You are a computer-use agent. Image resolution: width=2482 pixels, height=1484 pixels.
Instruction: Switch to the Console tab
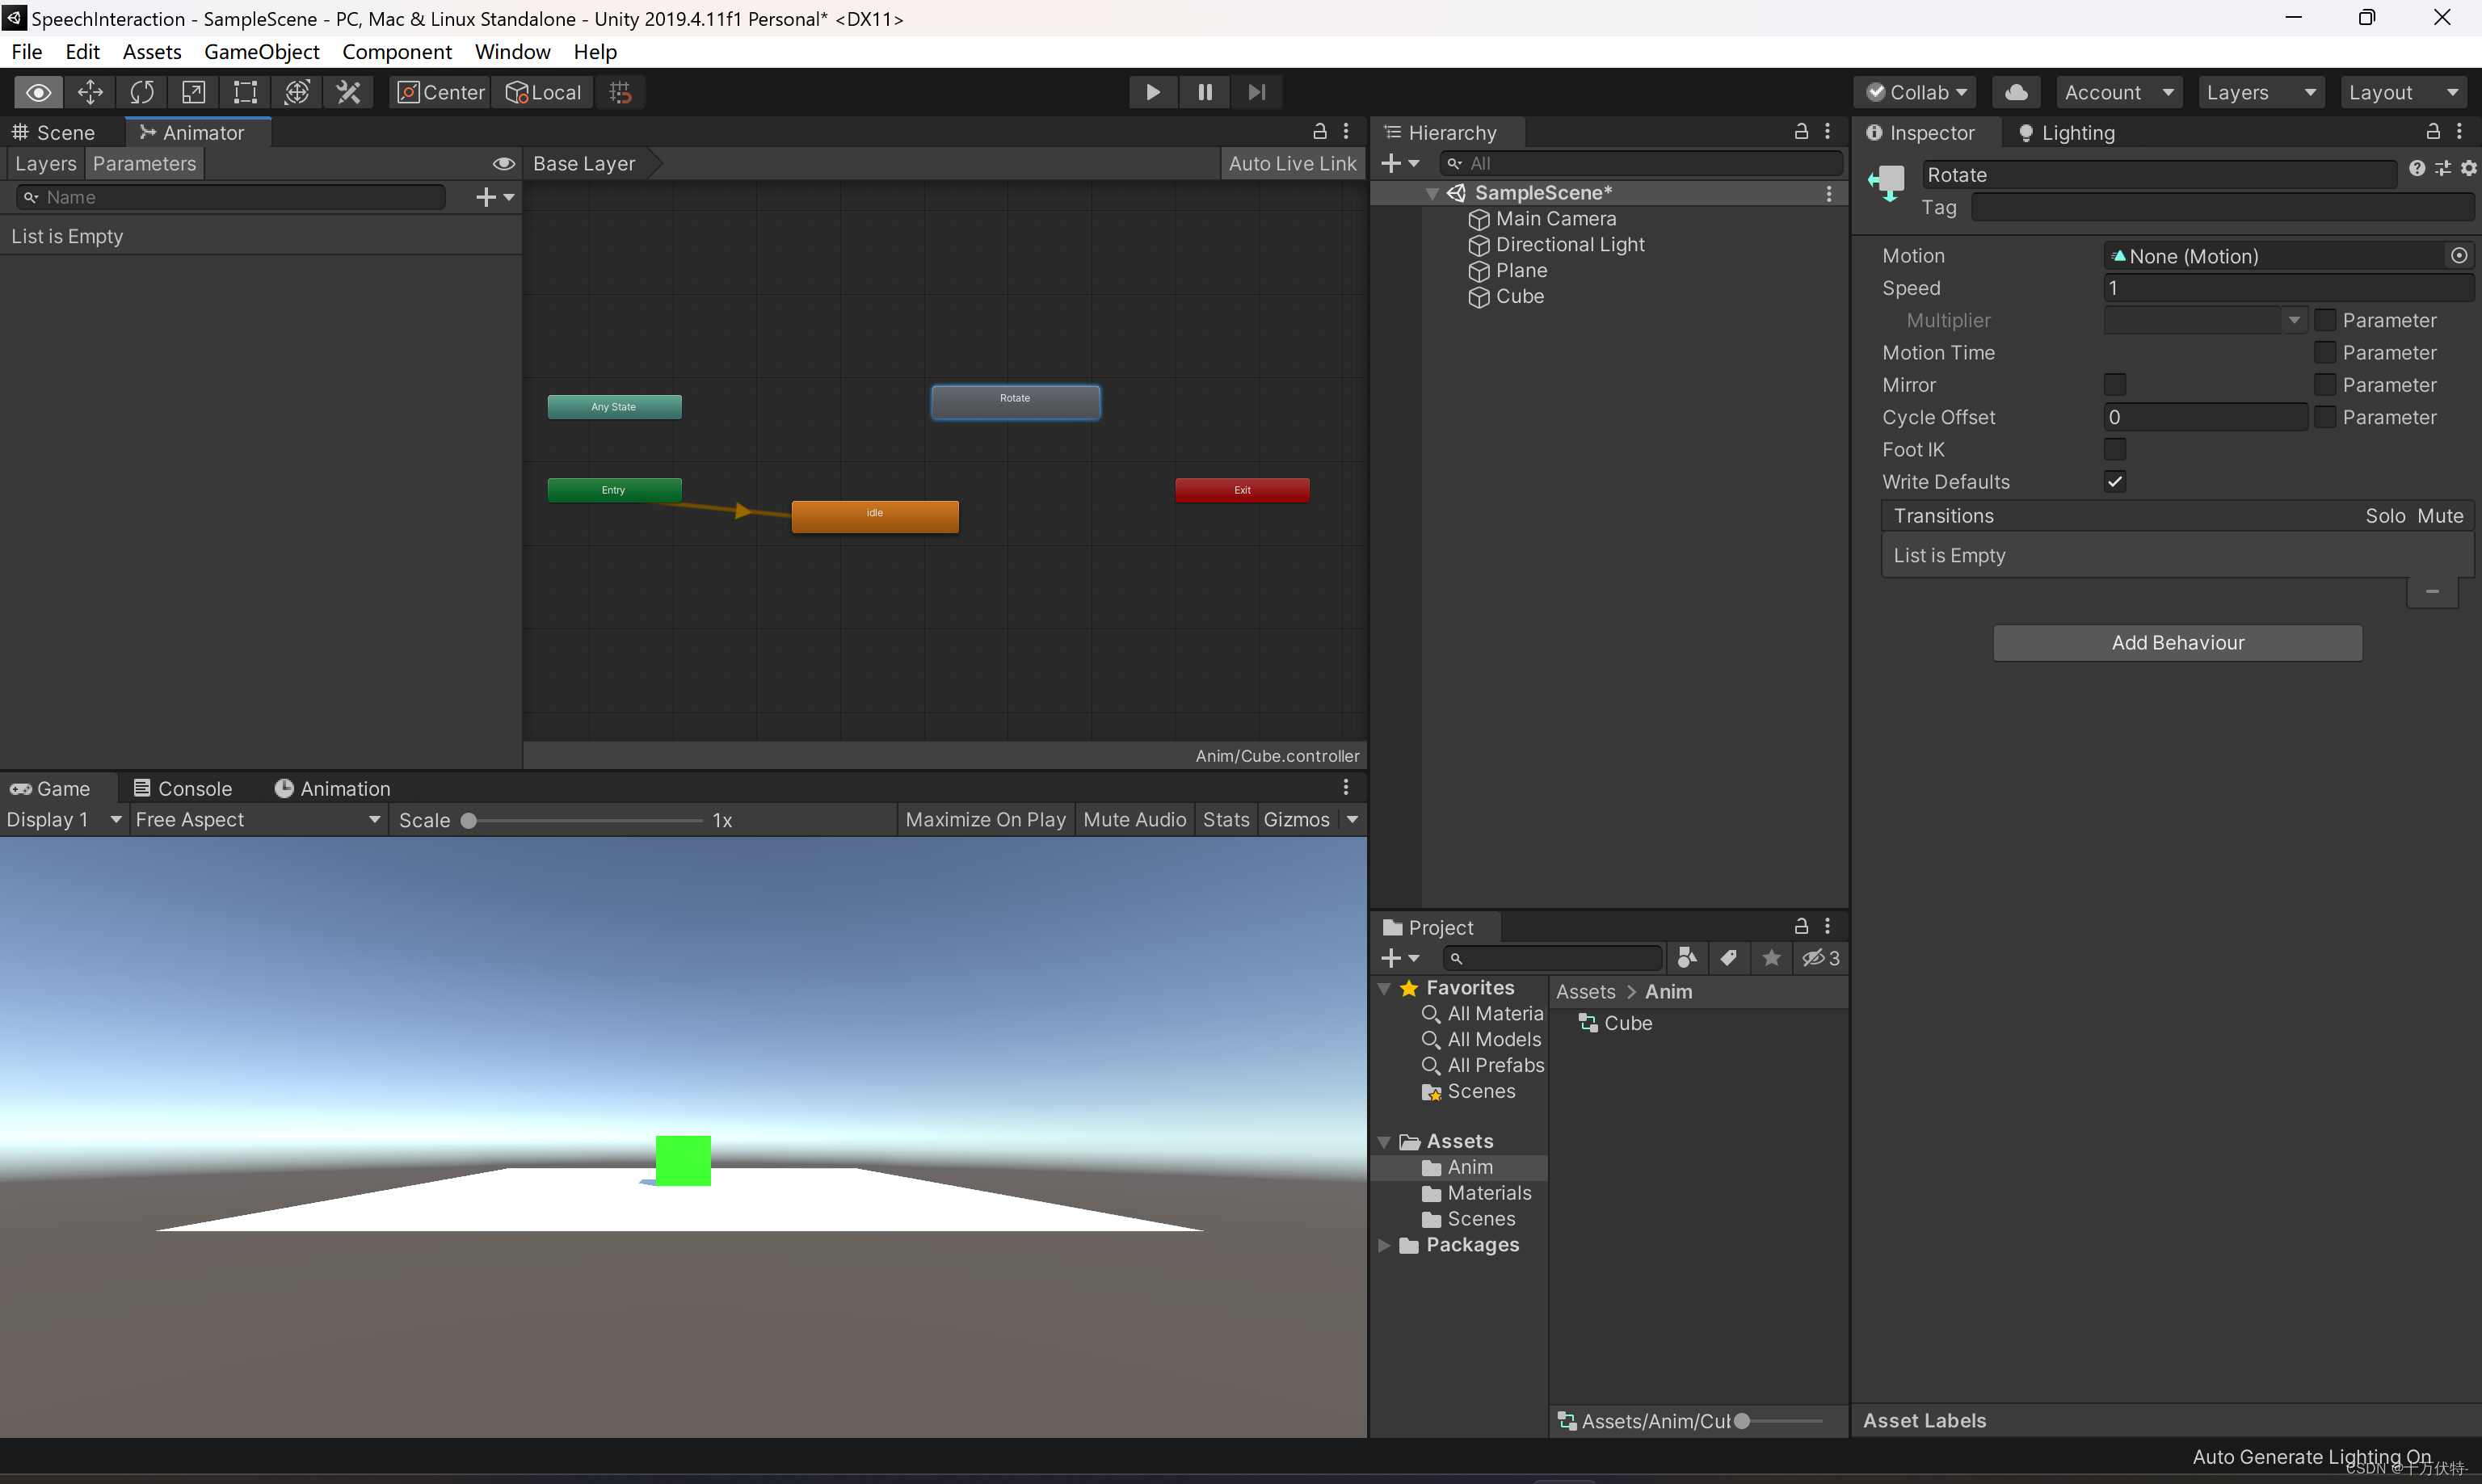pos(183,789)
